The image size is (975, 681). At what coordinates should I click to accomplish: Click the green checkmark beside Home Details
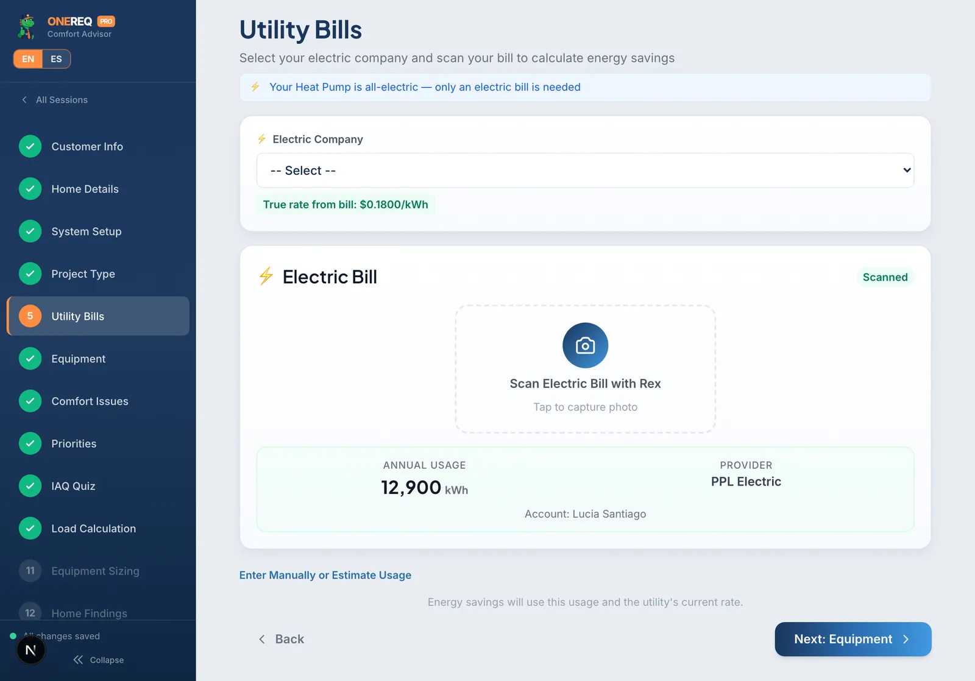click(30, 189)
